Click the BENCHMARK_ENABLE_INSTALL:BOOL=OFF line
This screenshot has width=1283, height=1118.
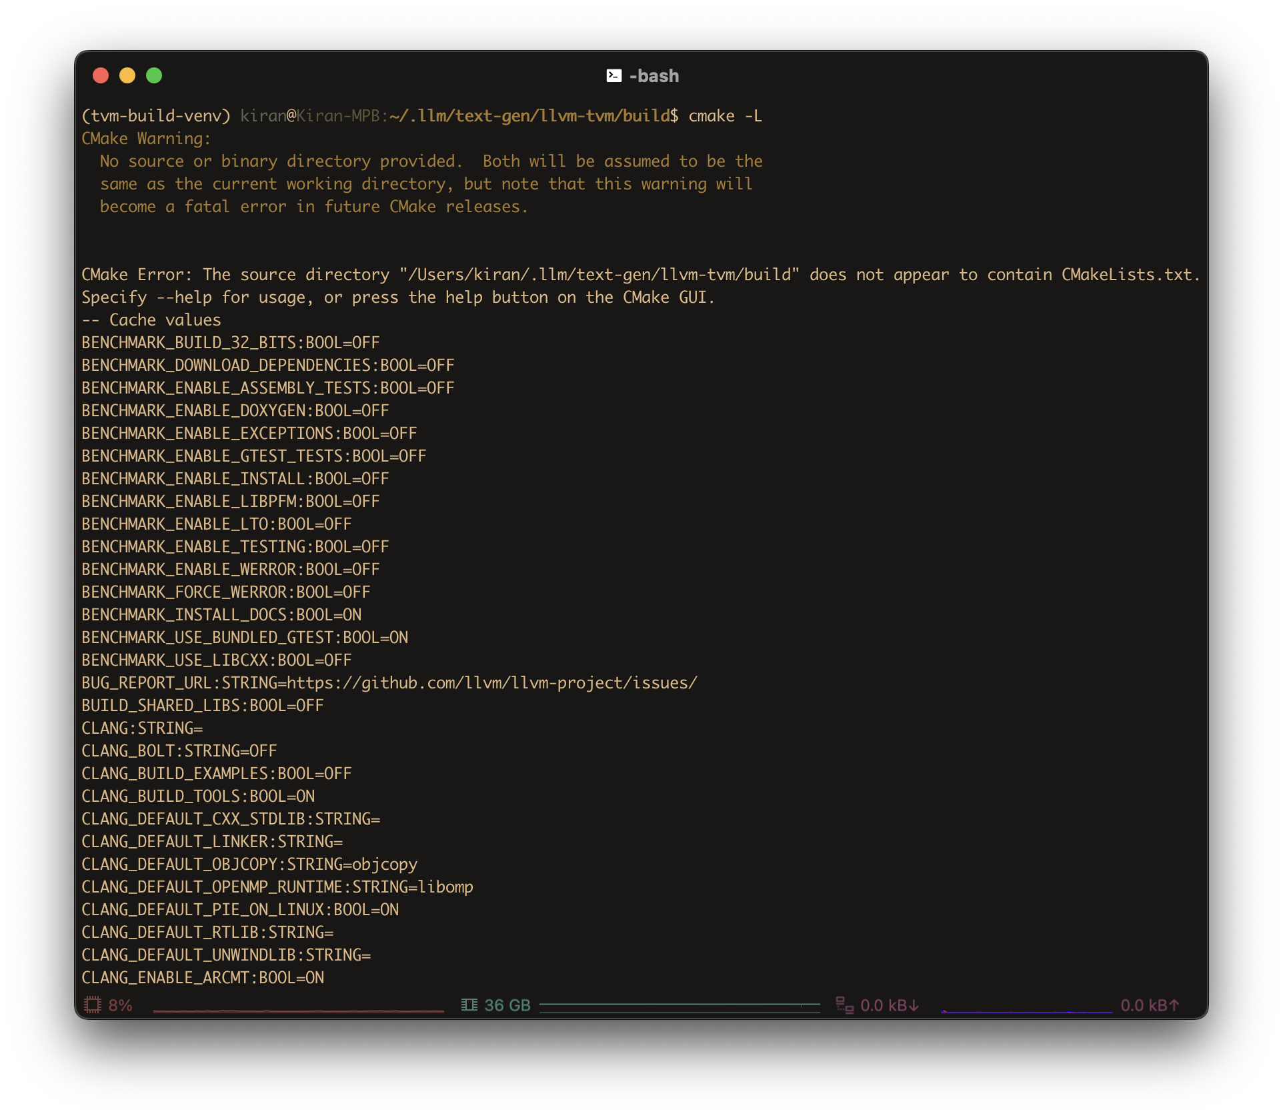(x=235, y=479)
